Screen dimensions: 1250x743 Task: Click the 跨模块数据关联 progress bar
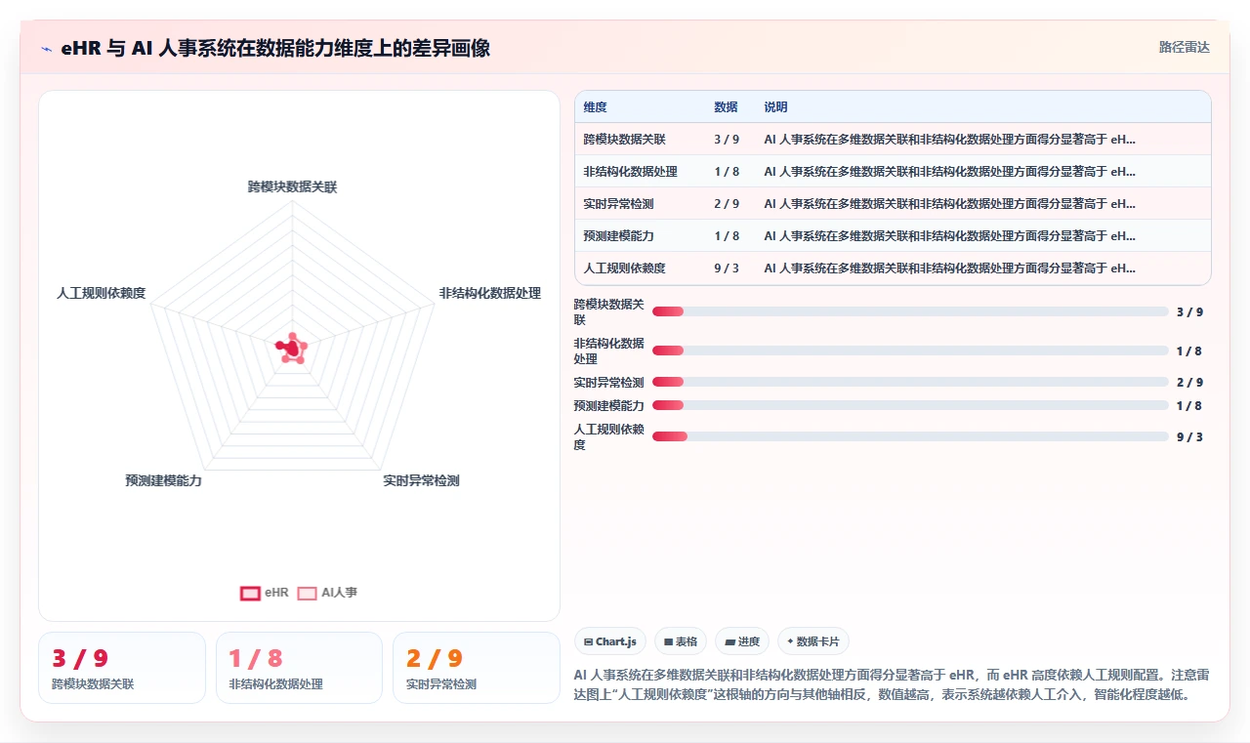(910, 311)
